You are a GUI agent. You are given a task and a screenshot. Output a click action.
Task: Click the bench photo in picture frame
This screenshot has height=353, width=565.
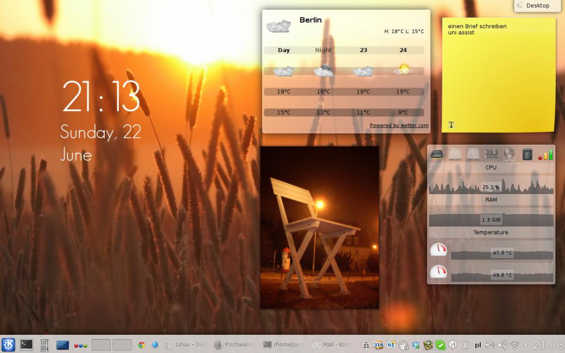click(x=320, y=227)
